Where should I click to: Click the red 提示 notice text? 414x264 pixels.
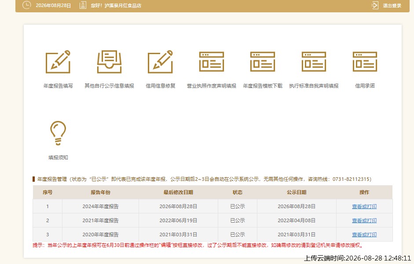pyautogui.click(x=198, y=245)
